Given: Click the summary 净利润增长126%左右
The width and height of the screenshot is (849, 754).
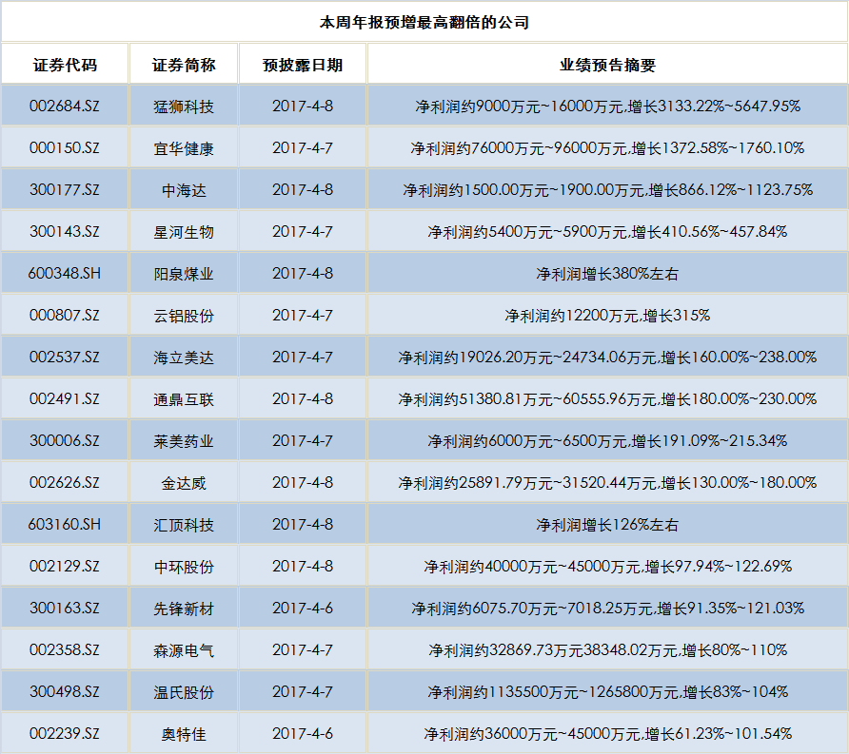Looking at the screenshot, I should [x=607, y=525].
